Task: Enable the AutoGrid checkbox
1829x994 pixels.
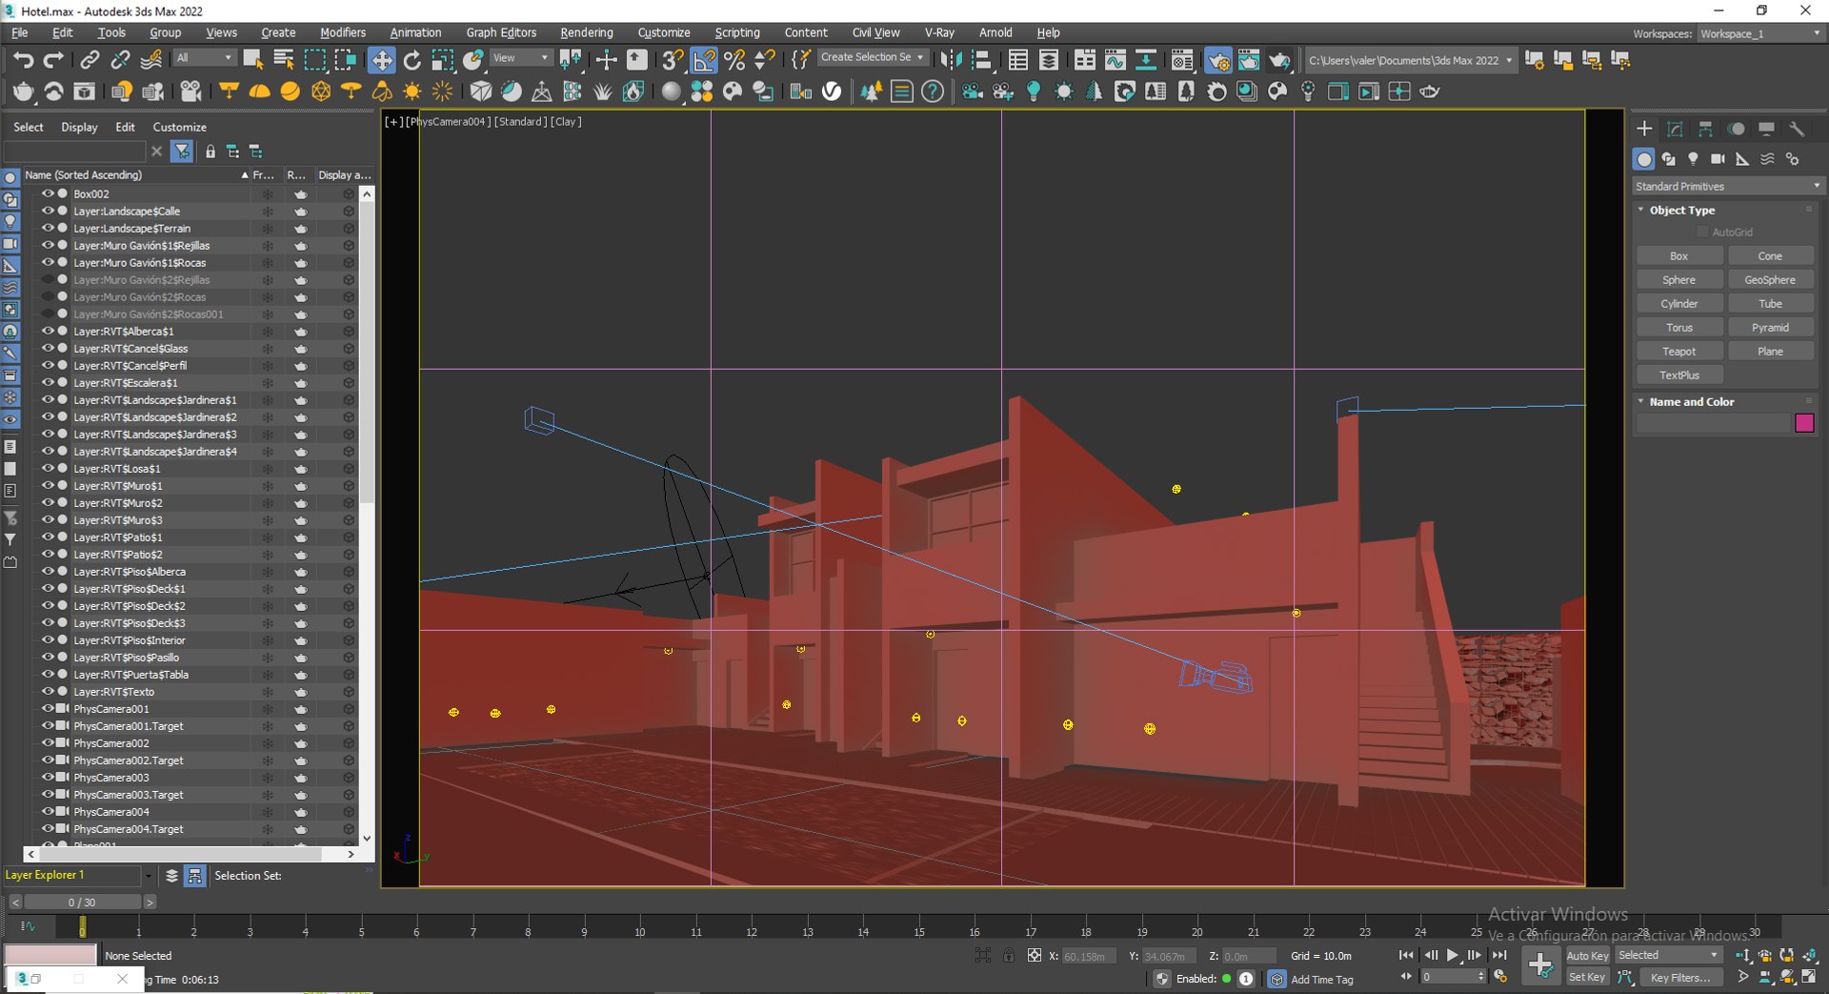Action: coord(1702,233)
